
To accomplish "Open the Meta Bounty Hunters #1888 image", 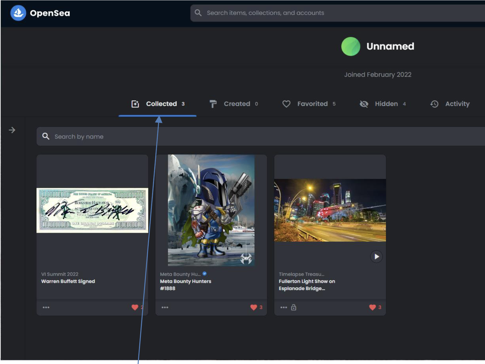I will 211,210.
